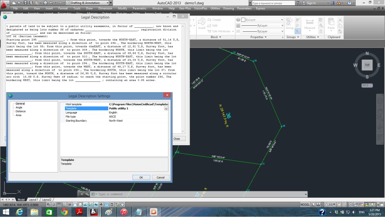Select the Angle item in settings tree
This screenshot has height=217, width=385.
point(19,107)
